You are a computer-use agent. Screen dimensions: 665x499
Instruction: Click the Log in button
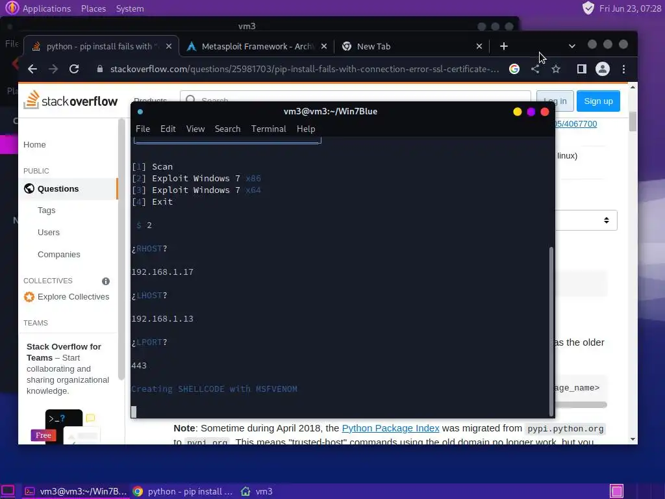[x=555, y=101]
